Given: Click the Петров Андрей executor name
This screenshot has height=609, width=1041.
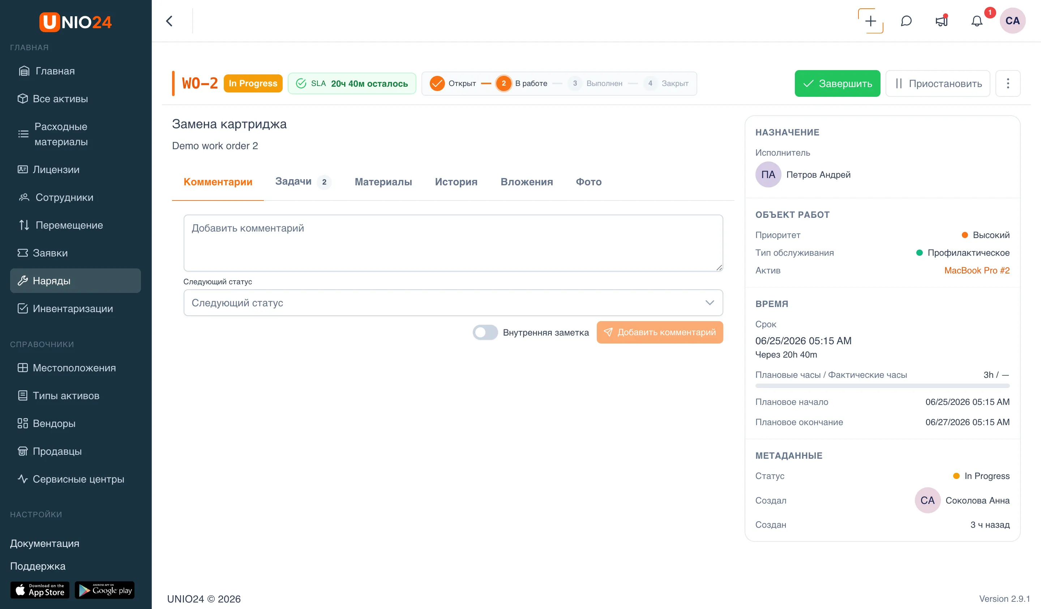Looking at the screenshot, I should point(818,175).
